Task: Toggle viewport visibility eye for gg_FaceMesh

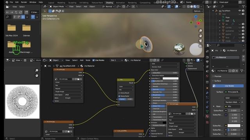Action: [x=239, y=10]
